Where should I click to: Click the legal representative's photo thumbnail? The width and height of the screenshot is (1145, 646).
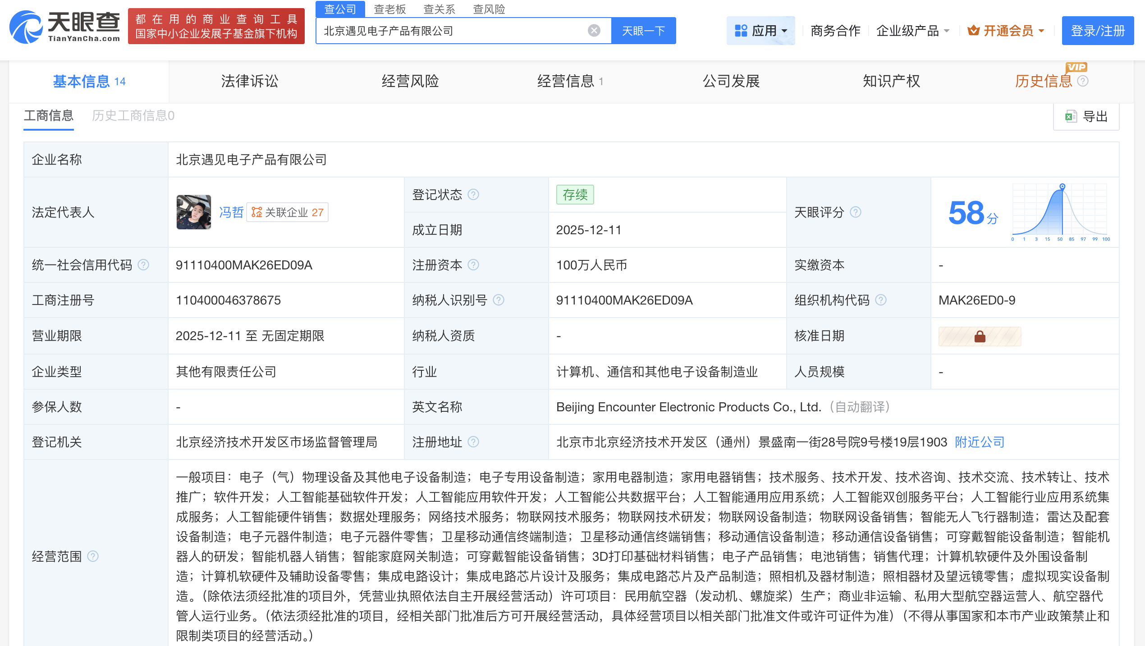(x=194, y=212)
